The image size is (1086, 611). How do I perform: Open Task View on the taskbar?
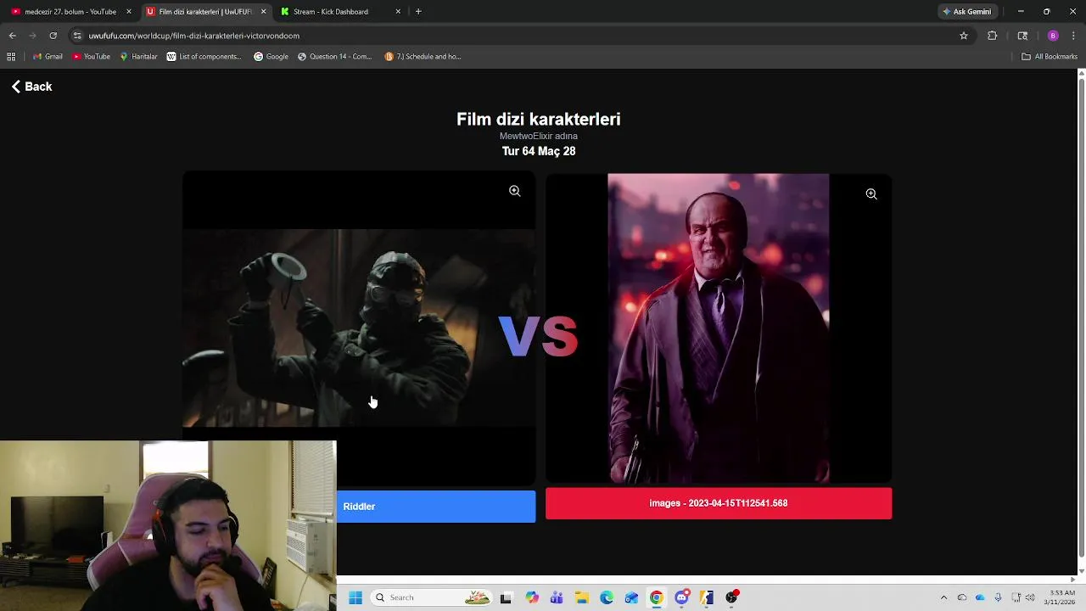click(506, 597)
